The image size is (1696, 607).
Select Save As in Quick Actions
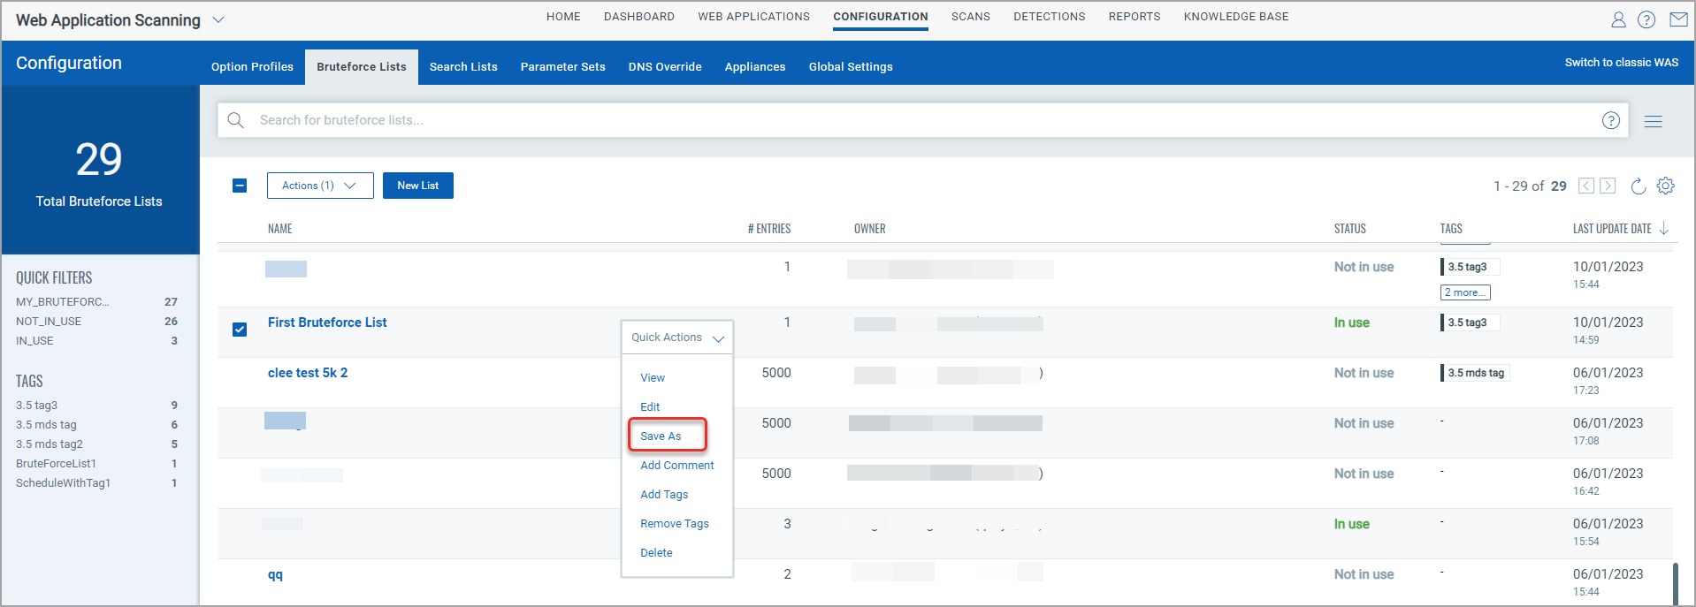coord(661,436)
